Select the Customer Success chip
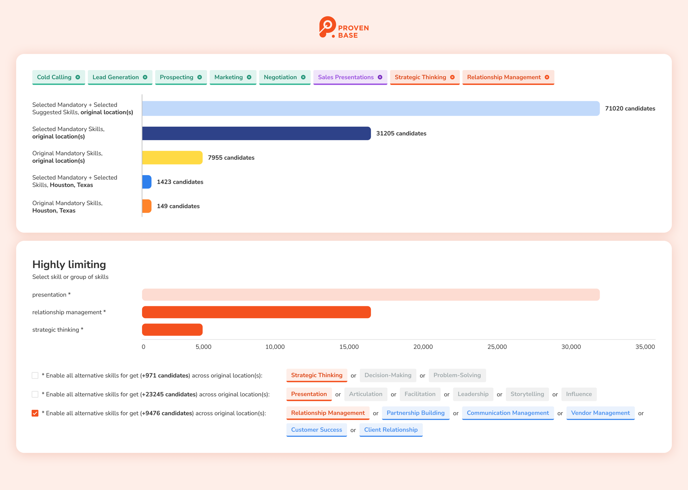This screenshot has height=490, width=688. pos(316,430)
